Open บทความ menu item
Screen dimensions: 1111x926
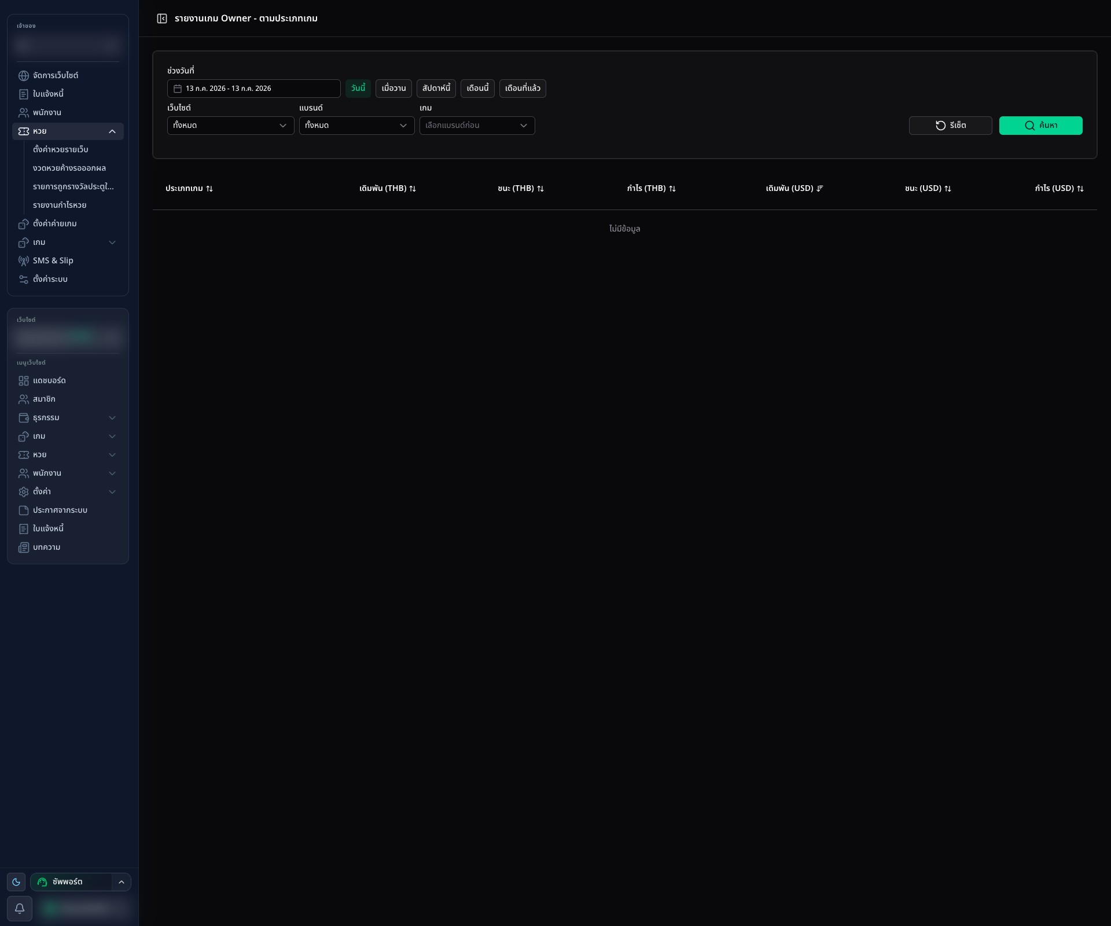pos(68,547)
